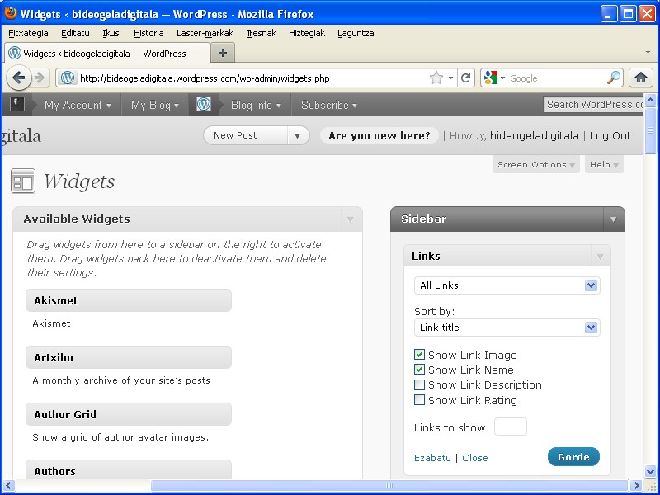Click the vertical scrollbar up arrow

[x=650, y=100]
